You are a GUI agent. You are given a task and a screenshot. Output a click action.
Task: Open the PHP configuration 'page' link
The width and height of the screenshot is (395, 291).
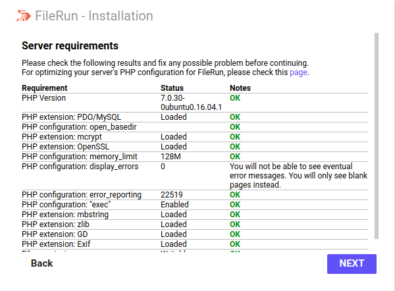(x=298, y=72)
